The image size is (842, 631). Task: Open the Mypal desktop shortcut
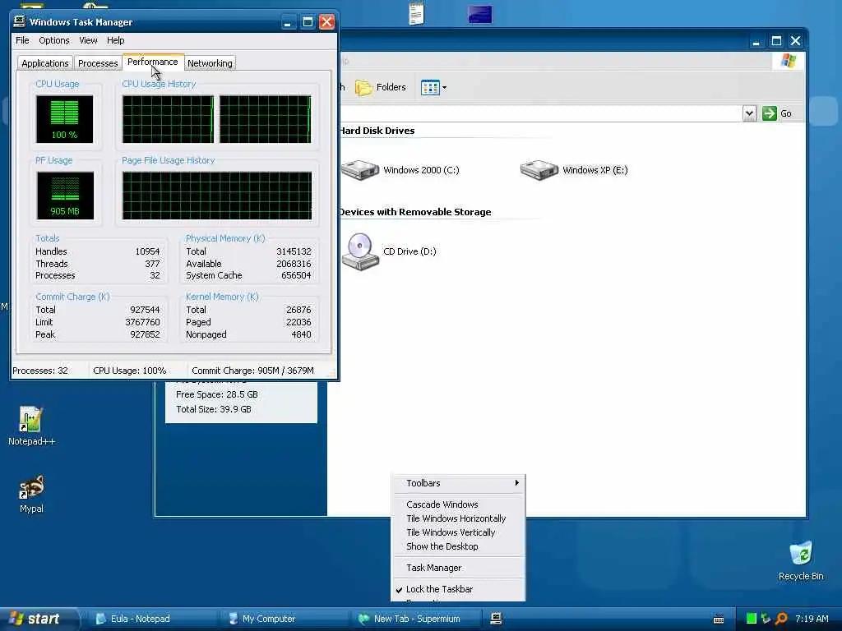point(32,487)
